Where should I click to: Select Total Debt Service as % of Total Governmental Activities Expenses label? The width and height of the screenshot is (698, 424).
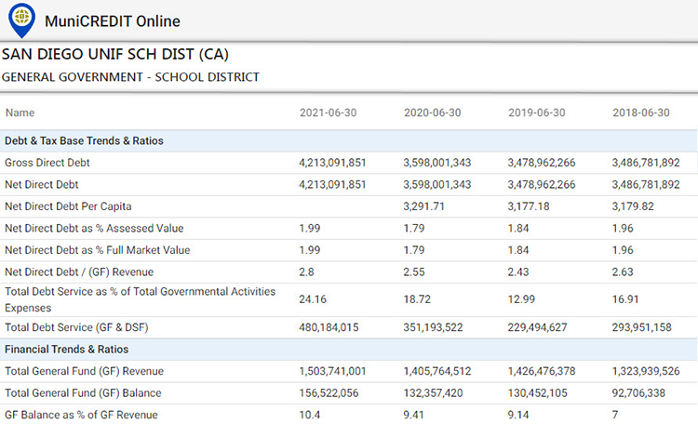coord(141,299)
